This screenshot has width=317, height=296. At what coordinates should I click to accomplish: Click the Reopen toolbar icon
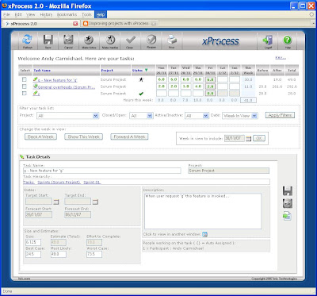pyautogui.click(x=151, y=40)
